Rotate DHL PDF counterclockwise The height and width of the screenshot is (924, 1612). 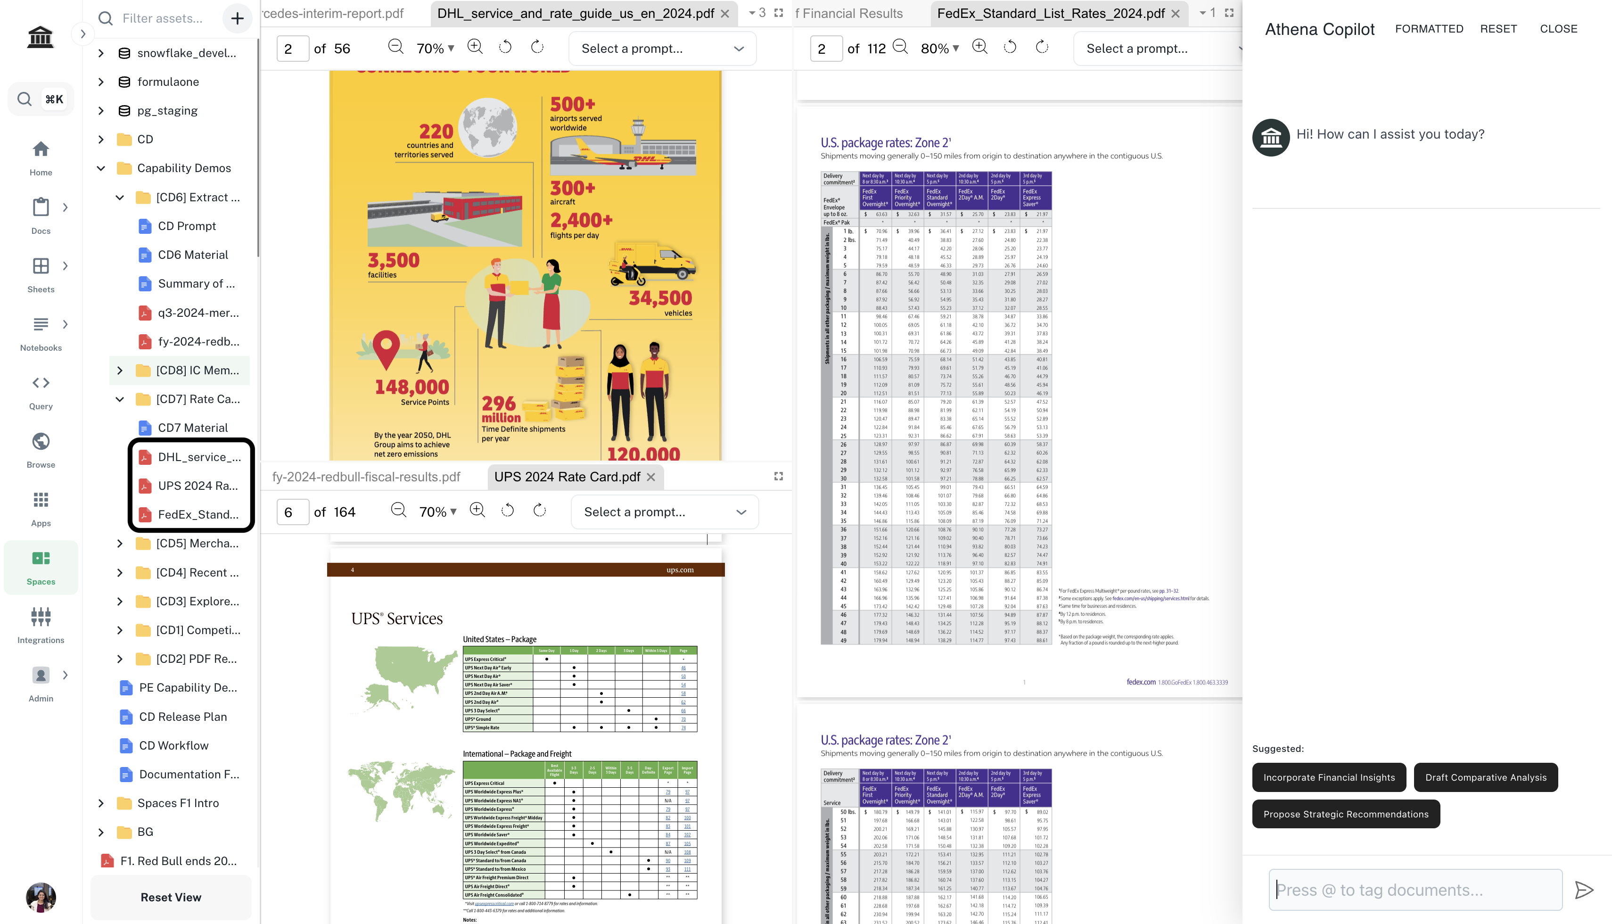pos(506,48)
